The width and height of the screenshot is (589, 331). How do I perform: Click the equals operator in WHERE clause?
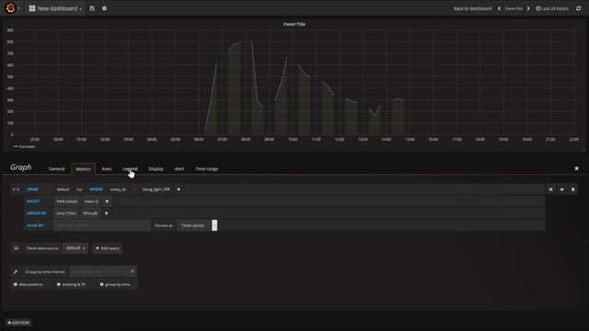[134, 189]
